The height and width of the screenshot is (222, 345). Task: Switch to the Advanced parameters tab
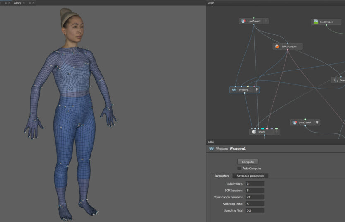click(250, 176)
